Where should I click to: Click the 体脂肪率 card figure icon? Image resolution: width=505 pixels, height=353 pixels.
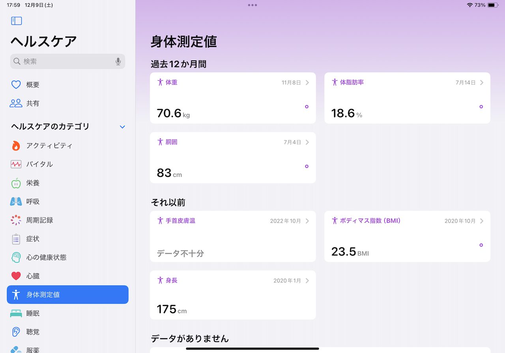tap(335, 83)
